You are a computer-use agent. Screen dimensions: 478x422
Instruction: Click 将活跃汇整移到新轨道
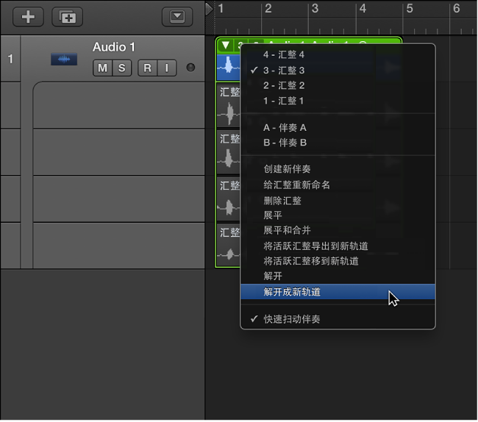338,261
